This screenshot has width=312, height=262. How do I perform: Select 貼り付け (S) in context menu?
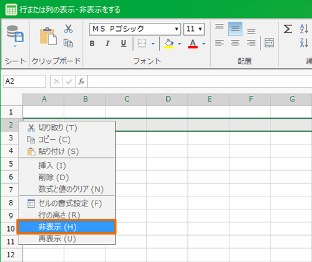coord(67,151)
